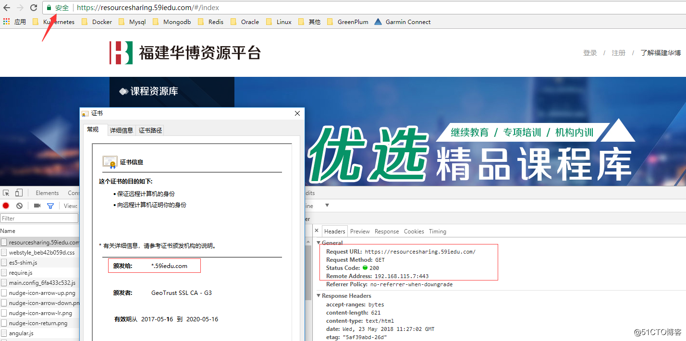The width and height of the screenshot is (686, 341).
Task: Close the 证书 certificate dialog
Action: point(297,113)
